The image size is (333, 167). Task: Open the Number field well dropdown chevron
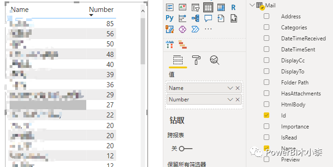[x=230, y=100]
